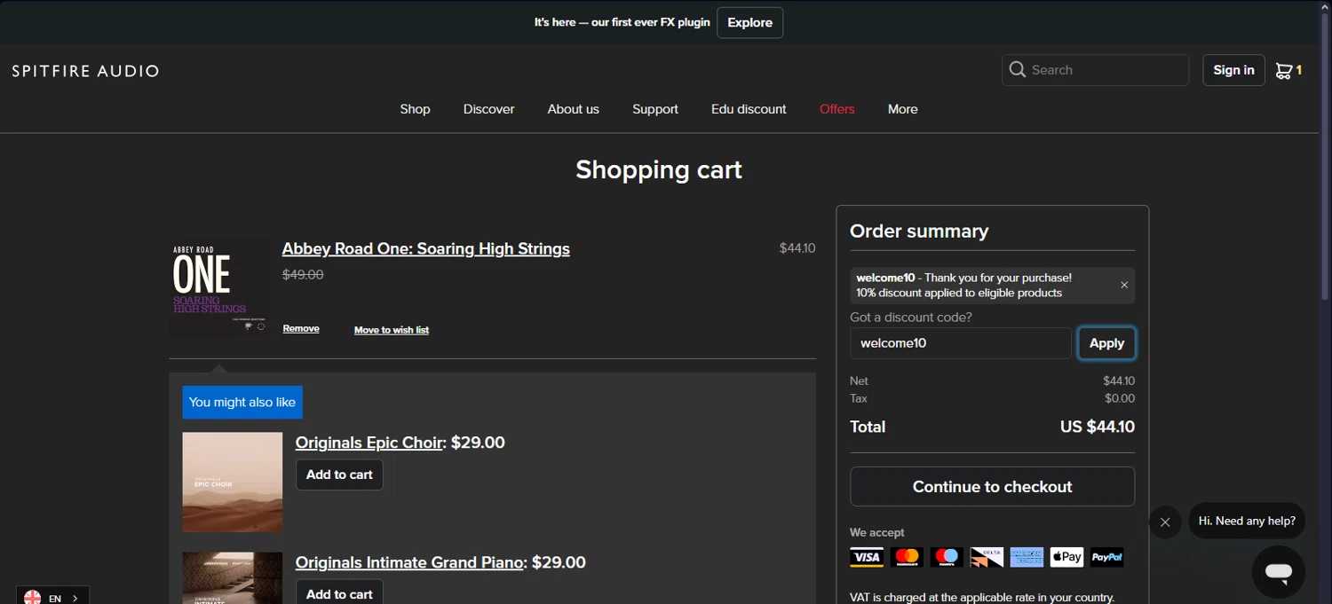Click the Tax $0.00 value

click(x=1120, y=398)
